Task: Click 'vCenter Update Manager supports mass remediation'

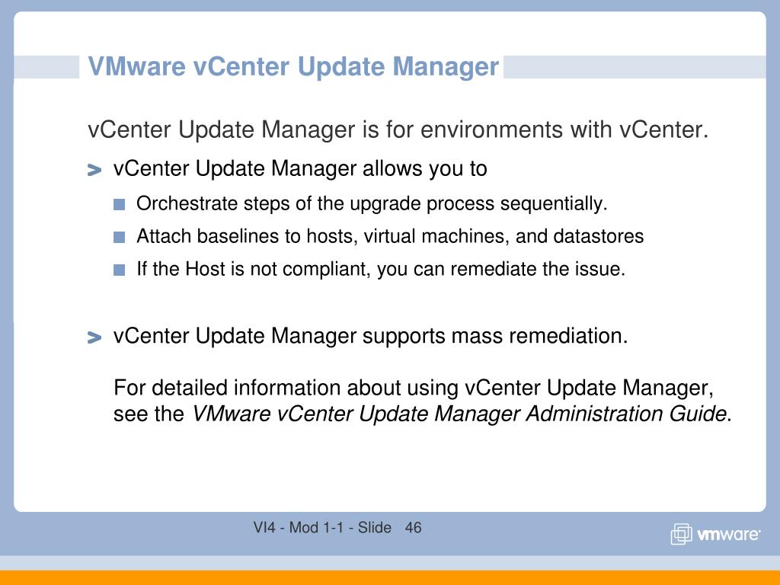Action: coord(370,336)
